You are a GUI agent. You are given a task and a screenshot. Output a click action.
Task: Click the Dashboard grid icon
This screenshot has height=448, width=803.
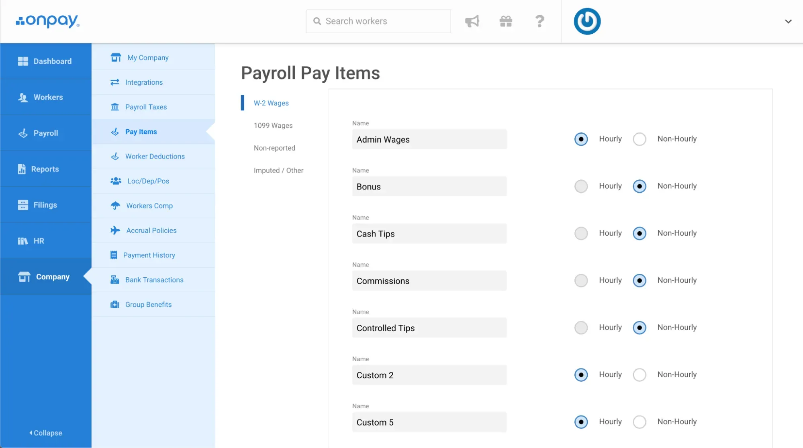(x=23, y=61)
